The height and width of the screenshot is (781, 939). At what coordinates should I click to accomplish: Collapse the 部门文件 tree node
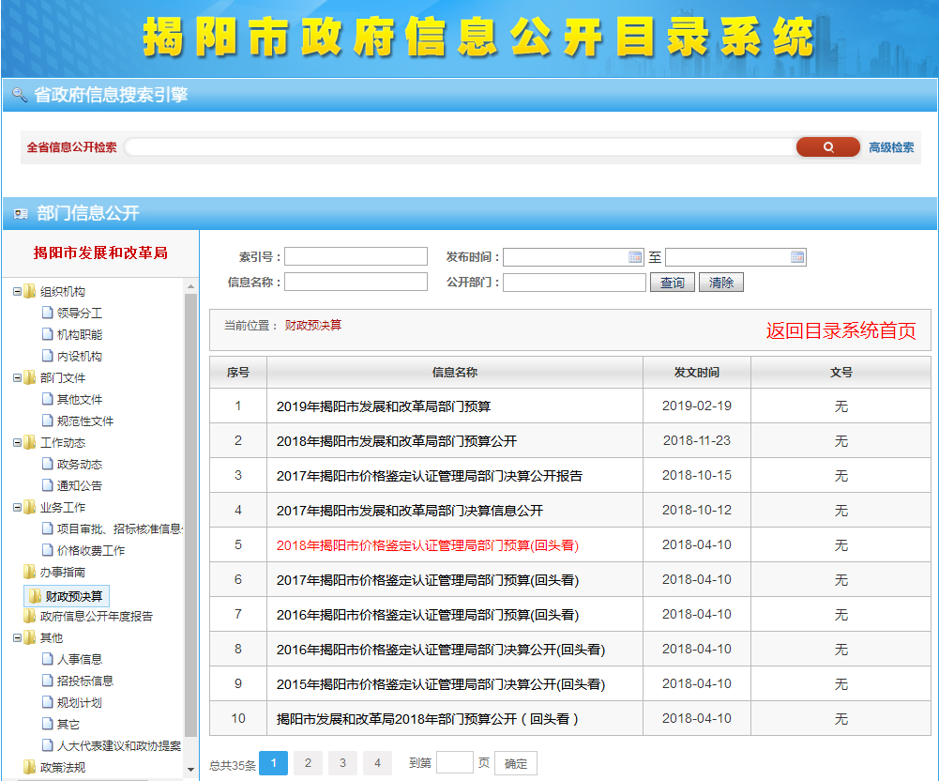(x=18, y=378)
